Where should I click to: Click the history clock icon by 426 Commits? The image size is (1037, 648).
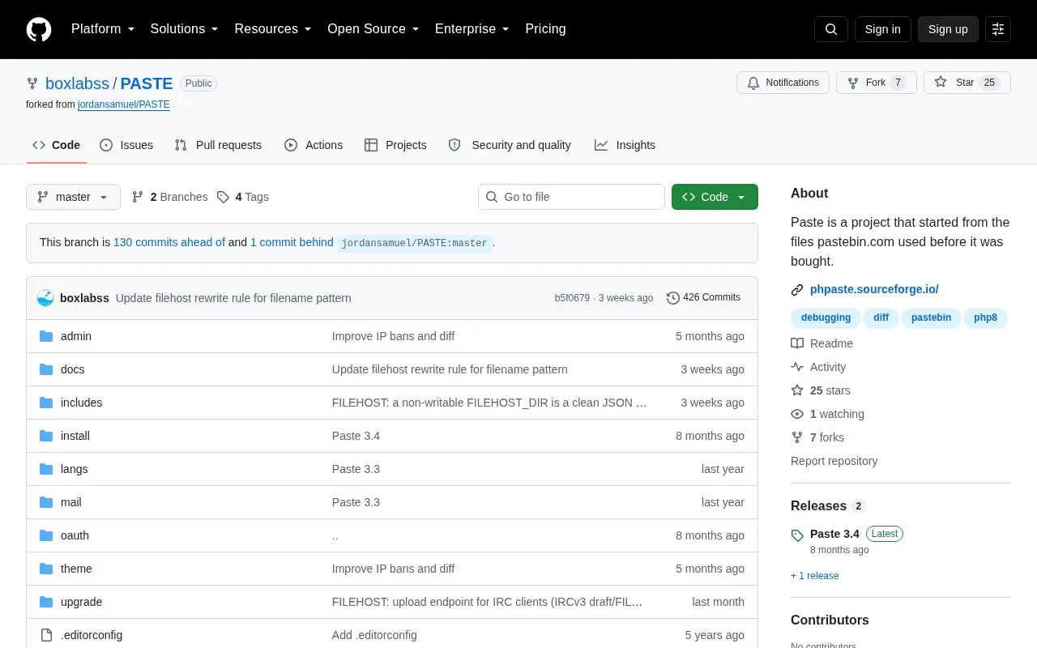(x=673, y=298)
